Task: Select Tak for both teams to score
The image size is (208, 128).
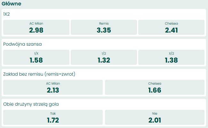Action: point(53,117)
